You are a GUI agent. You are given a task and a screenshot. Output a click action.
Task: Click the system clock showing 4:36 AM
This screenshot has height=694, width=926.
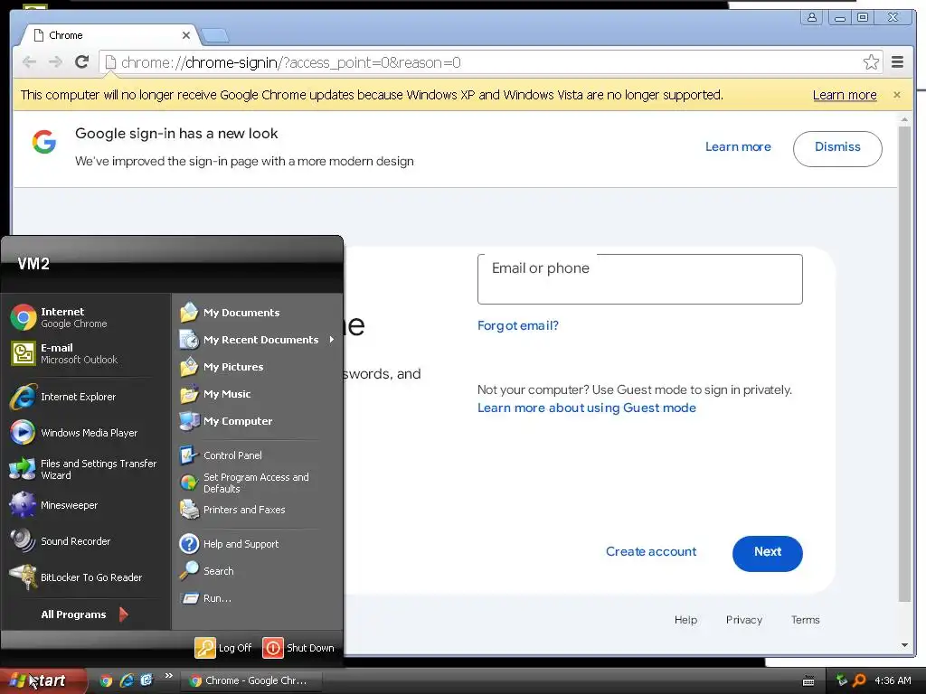tap(893, 680)
